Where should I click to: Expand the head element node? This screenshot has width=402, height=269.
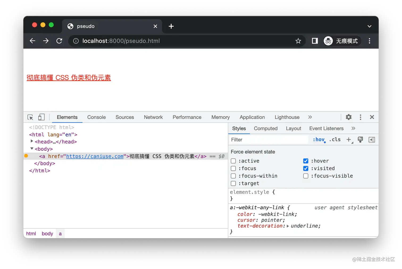point(32,141)
